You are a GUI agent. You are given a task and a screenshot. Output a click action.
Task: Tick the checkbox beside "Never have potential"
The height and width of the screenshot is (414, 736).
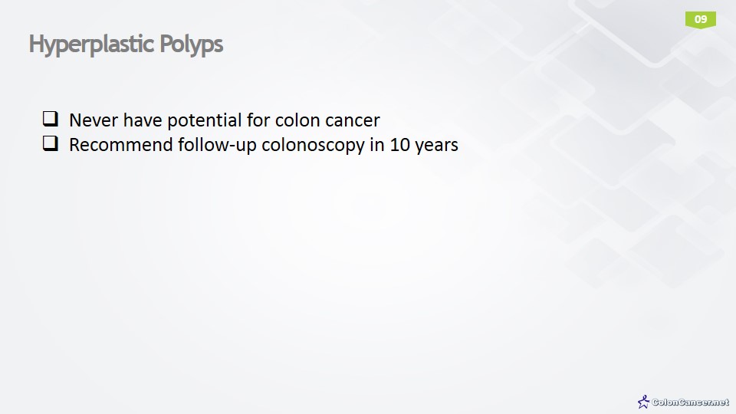[x=51, y=120]
